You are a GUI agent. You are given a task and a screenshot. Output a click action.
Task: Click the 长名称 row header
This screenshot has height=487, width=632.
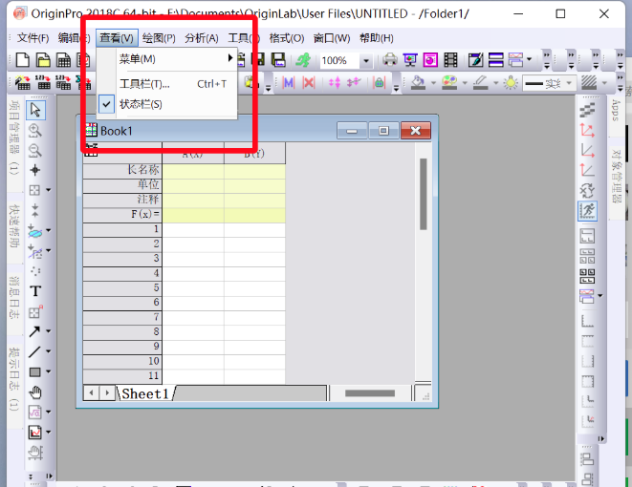click(x=122, y=169)
